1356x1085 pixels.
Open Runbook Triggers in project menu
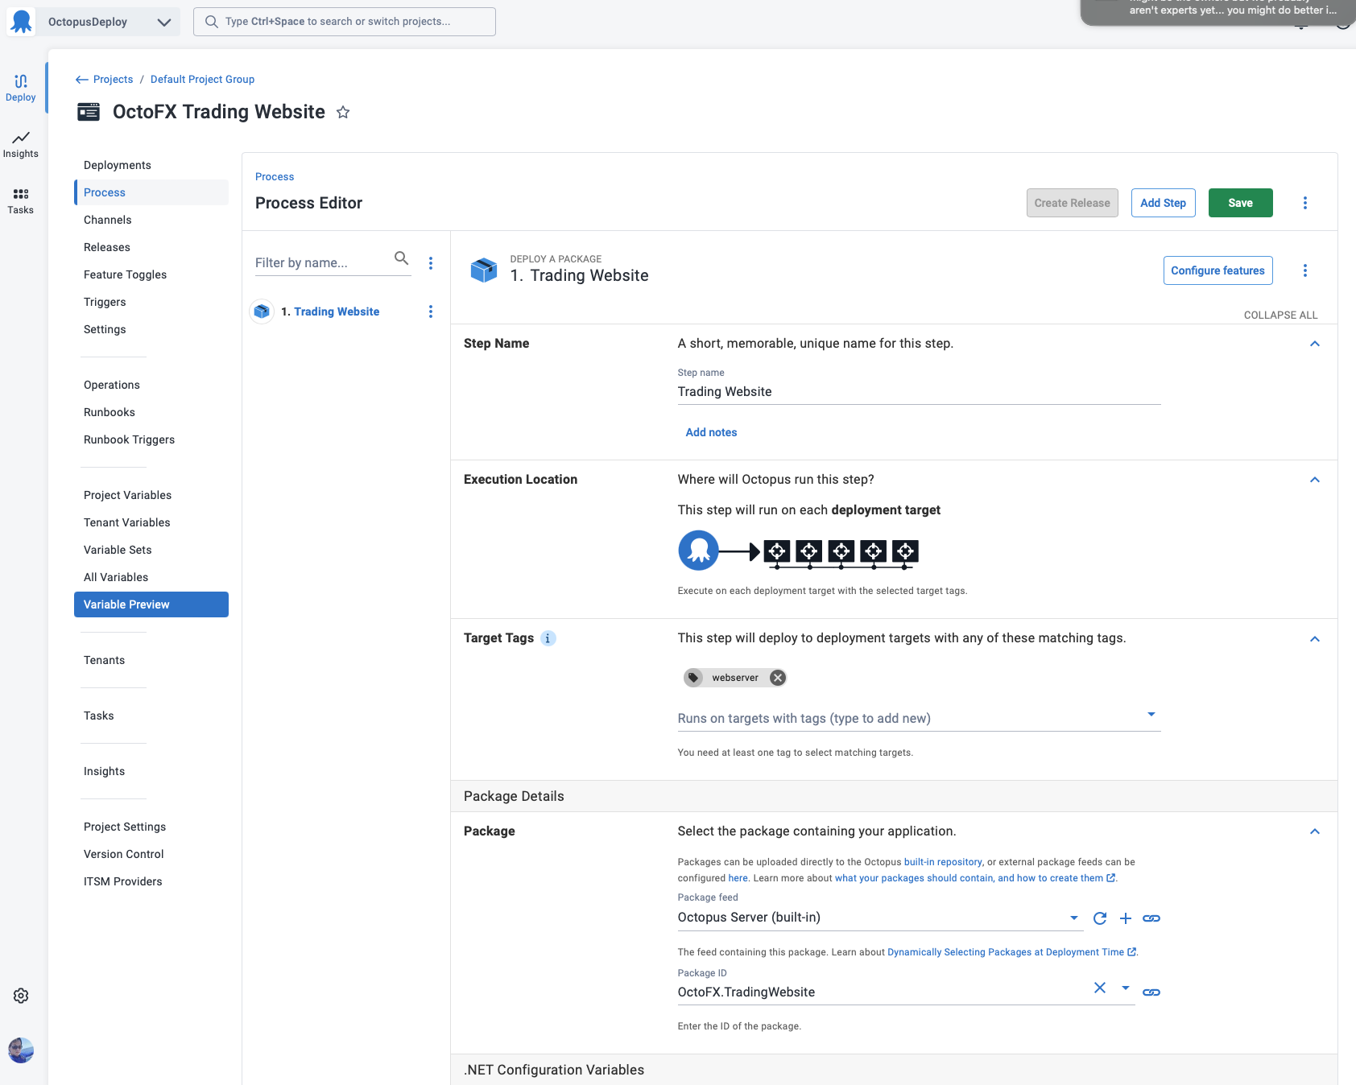click(x=130, y=439)
